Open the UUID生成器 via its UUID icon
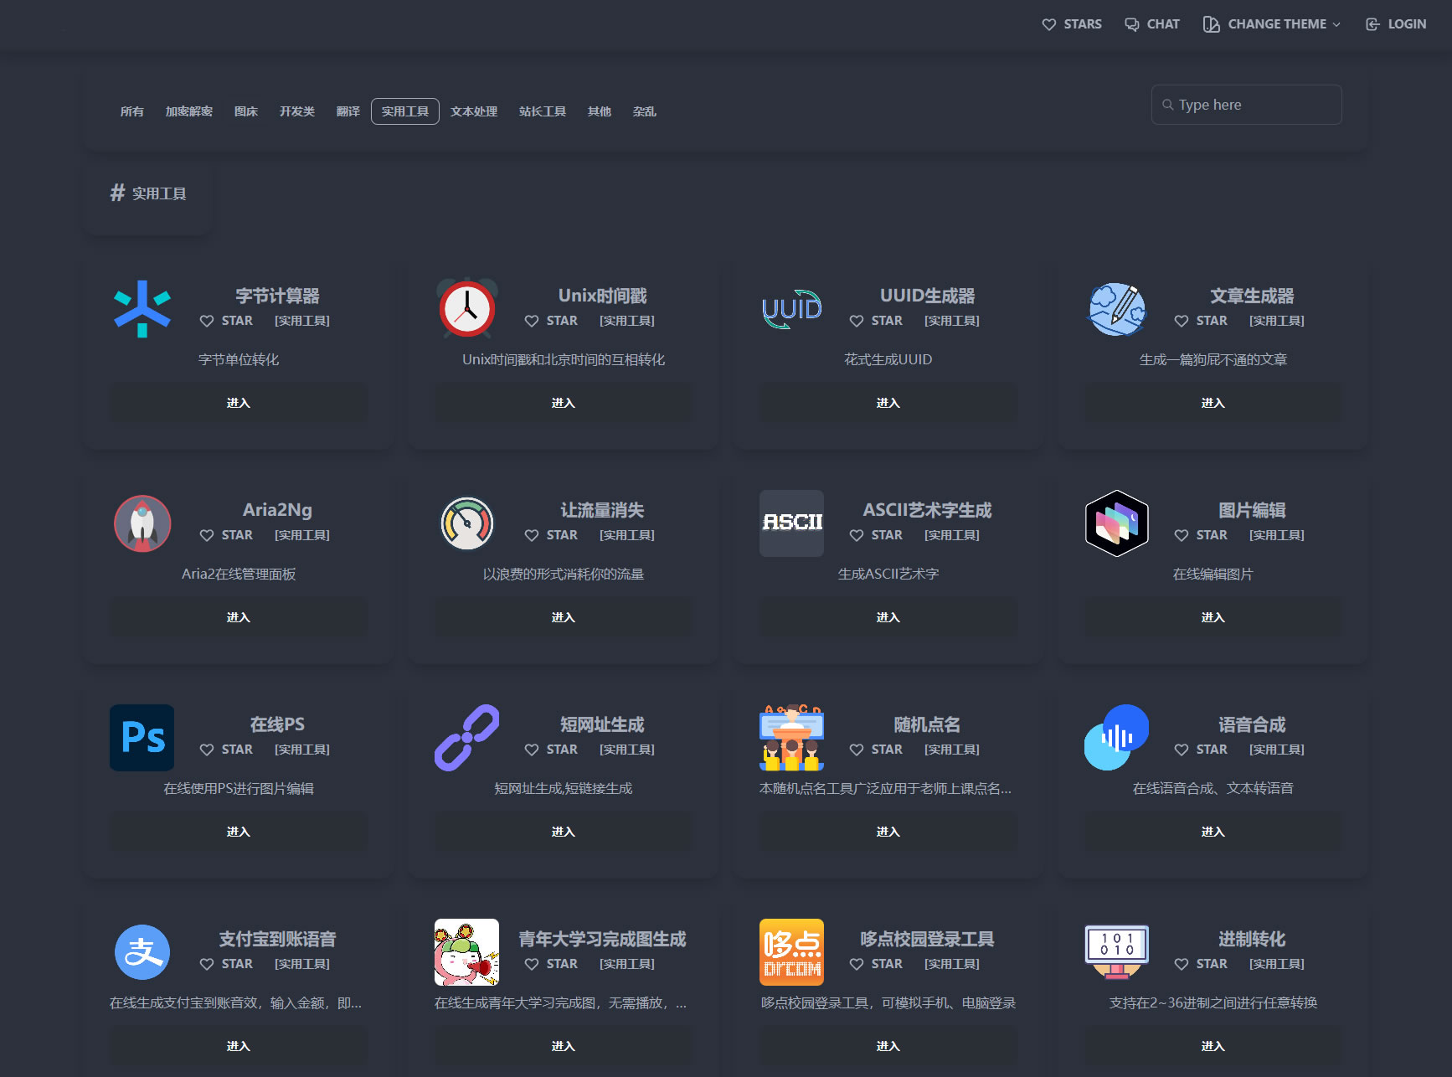1452x1077 pixels. [x=790, y=308]
